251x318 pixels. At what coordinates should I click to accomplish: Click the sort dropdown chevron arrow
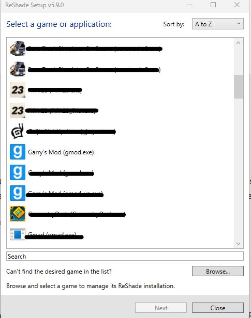pyautogui.click(x=239, y=24)
